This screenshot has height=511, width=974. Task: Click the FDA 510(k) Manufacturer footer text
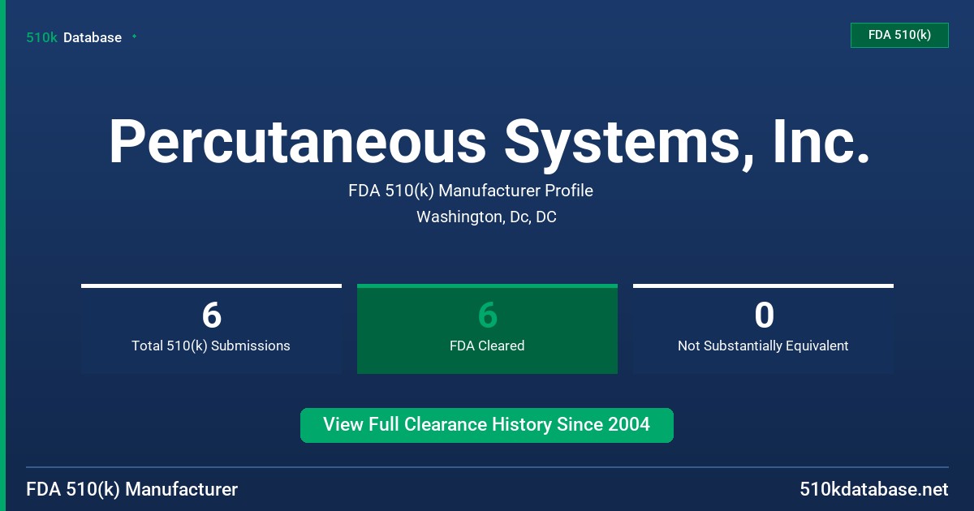[132, 489]
